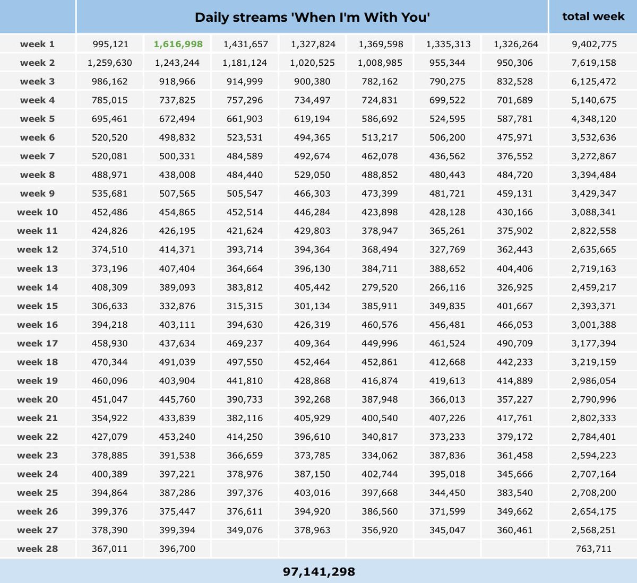The height and width of the screenshot is (583, 637).
Task: Select week 16 total 3,001,388
Action: coord(593,325)
